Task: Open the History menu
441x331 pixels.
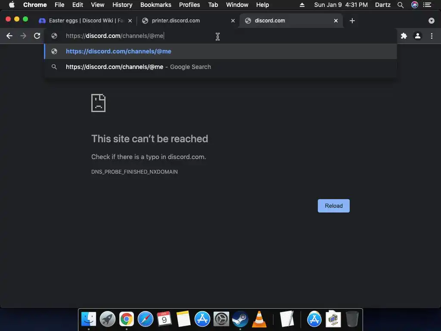Action: pos(122,5)
